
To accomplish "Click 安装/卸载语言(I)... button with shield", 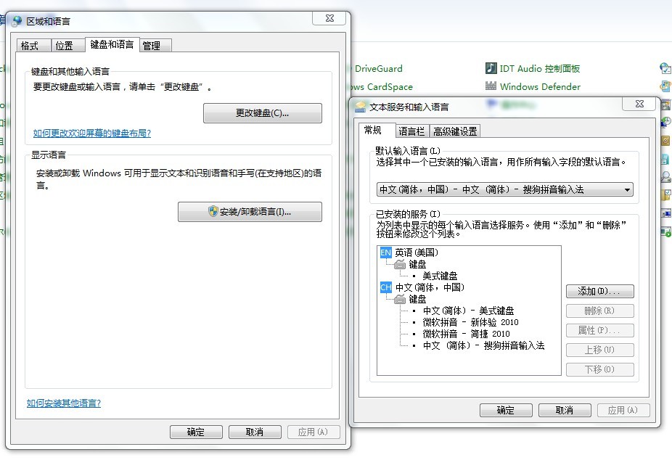I will pyautogui.click(x=250, y=212).
